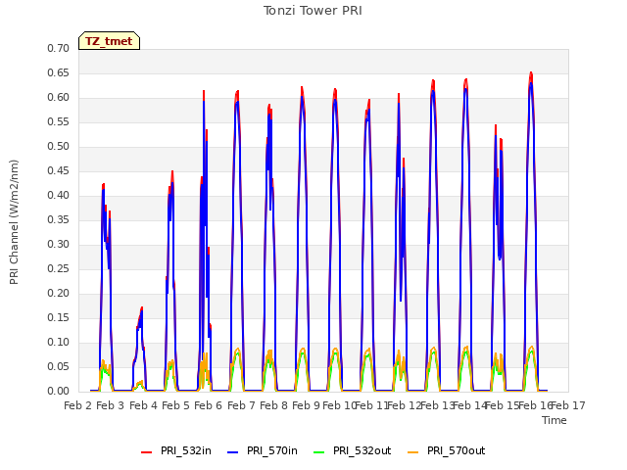Image resolution: width=627 pixels, height=470 pixels.
Task: Click the small Feb 4 data peak
Action: pyautogui.click(x=141, y=308)
